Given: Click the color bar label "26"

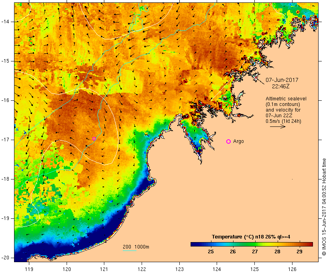Looking at the screenshot, I should click(x=233, y=252).
